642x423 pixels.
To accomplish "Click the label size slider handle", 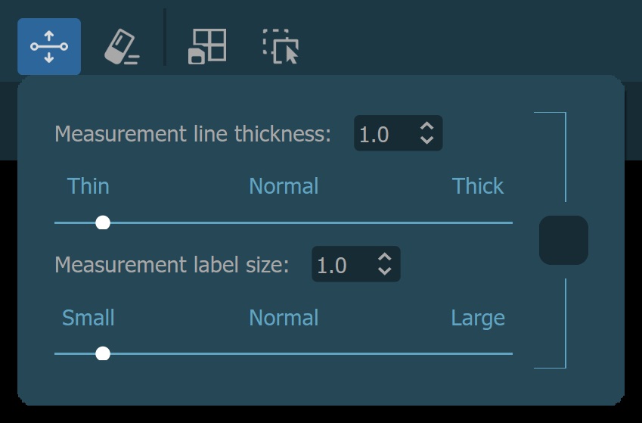I will [104, 353].
